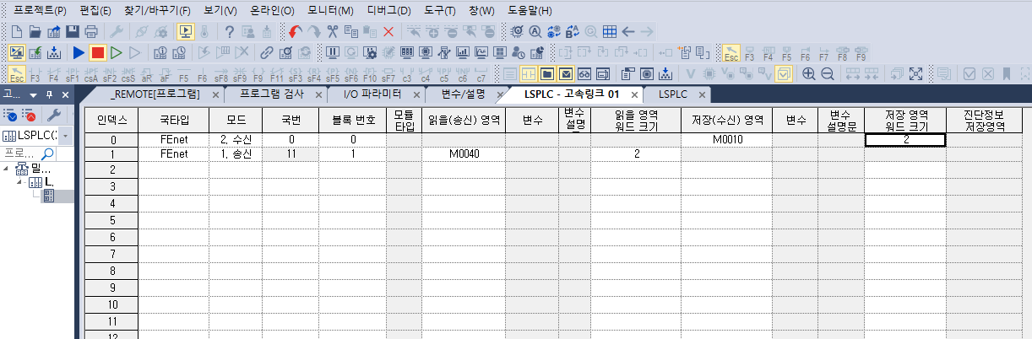Toggle the highlighted folder view icon
The height and width of the screenshot is (339, 1032).
[547, 73]
